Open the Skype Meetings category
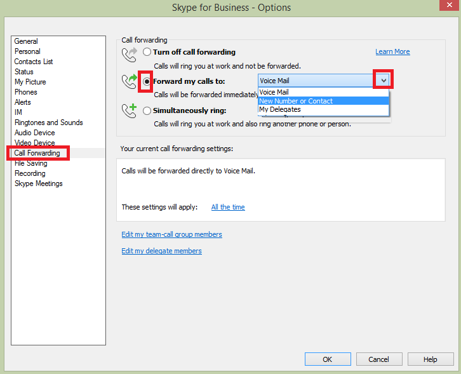 pyautogui.click(x=39, y=184)
